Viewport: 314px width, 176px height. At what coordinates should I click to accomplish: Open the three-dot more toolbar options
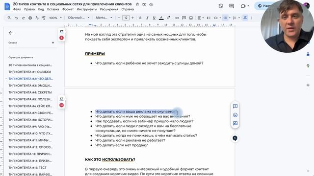[252, 18]
